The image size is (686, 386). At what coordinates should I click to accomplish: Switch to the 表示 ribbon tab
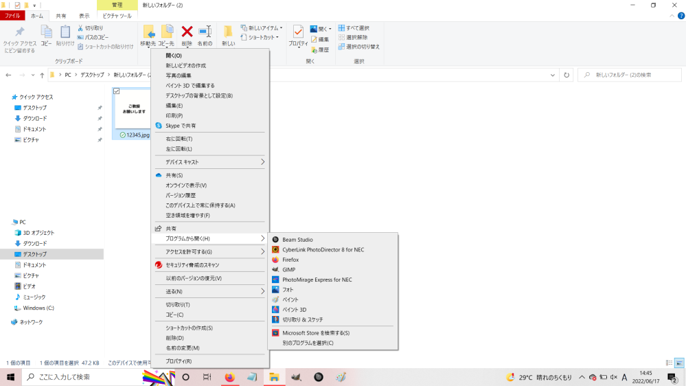[84, 16]
